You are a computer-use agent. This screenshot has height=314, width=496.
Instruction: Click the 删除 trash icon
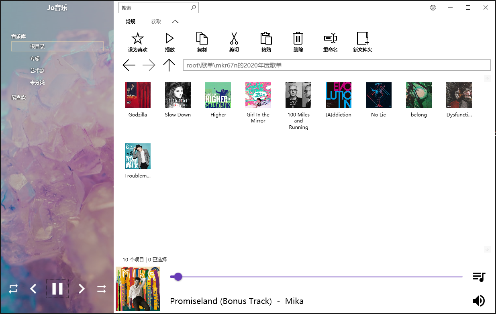pyautogui.click(x=298, y=39)
